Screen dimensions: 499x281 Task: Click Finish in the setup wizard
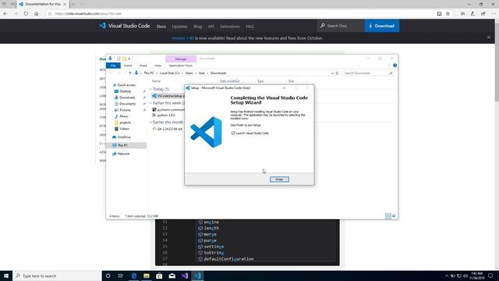coord(279,180)
